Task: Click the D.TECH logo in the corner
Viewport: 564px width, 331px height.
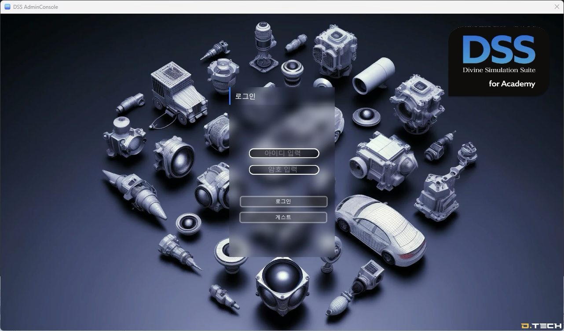Action: [x=541, y=326]
